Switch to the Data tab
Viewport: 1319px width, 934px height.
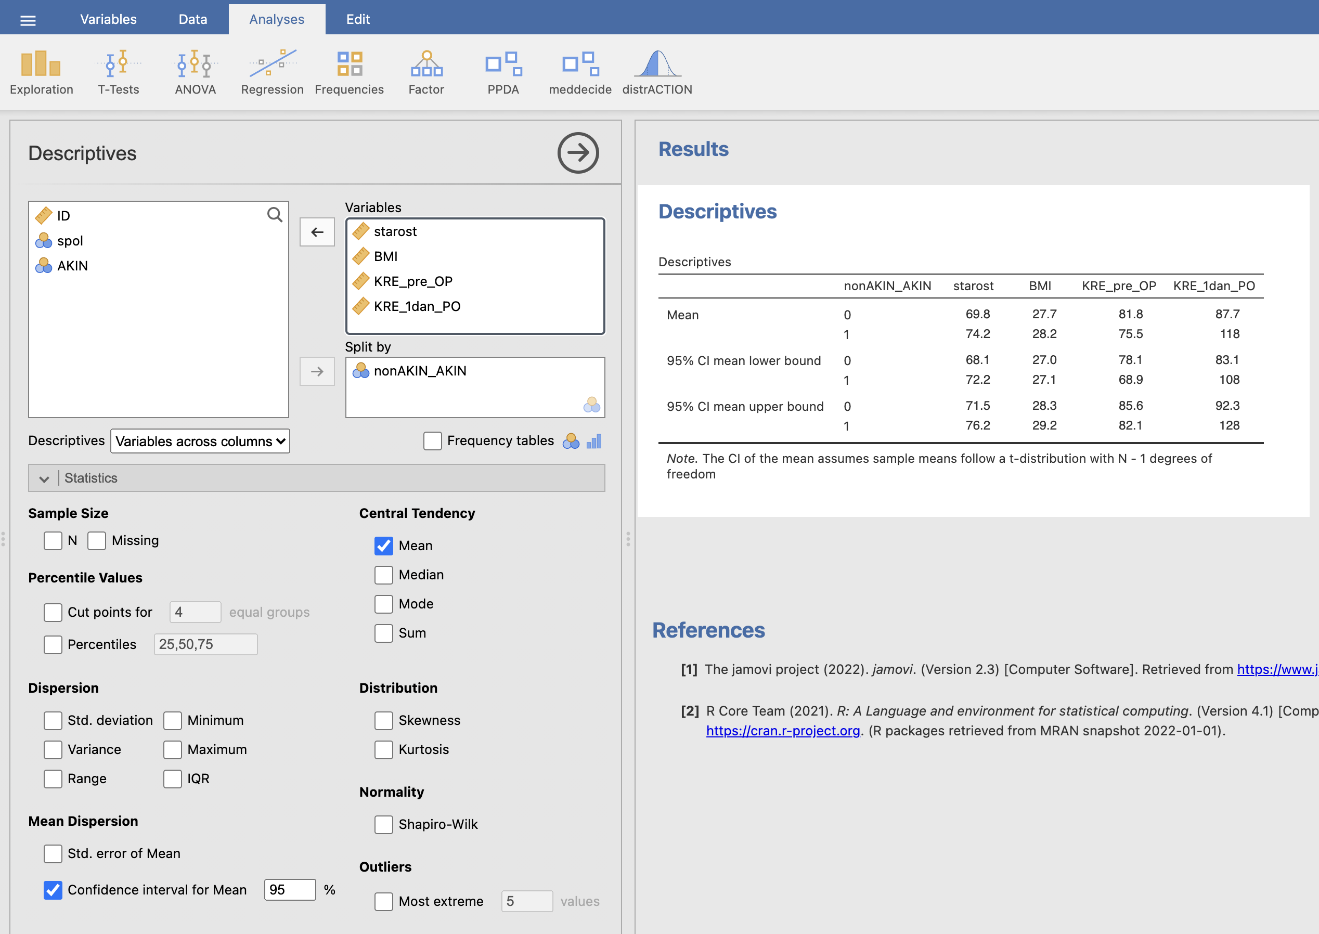[x=193, y=19]
